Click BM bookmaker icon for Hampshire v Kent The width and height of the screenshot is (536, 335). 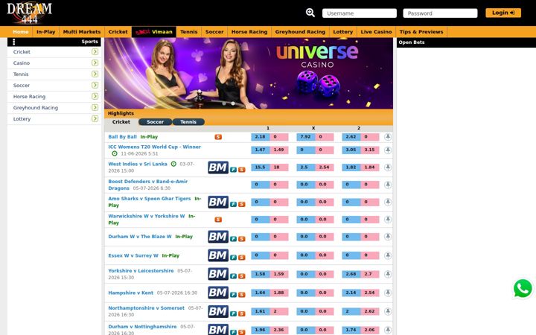click(x=218, y=293)
